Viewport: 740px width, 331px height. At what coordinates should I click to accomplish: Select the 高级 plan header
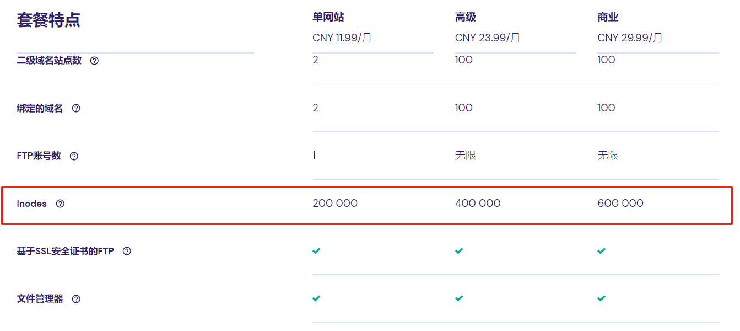pyautogui.click(x=465, y=18)
